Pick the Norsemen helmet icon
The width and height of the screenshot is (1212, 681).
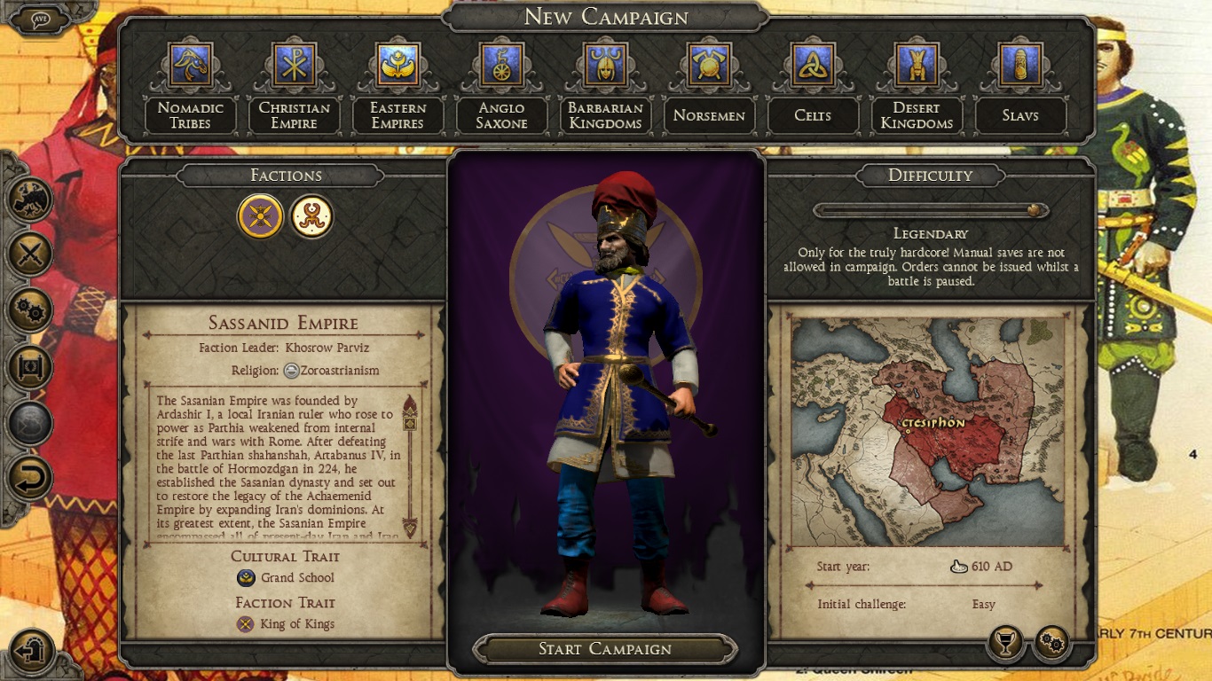coord(709,64)
